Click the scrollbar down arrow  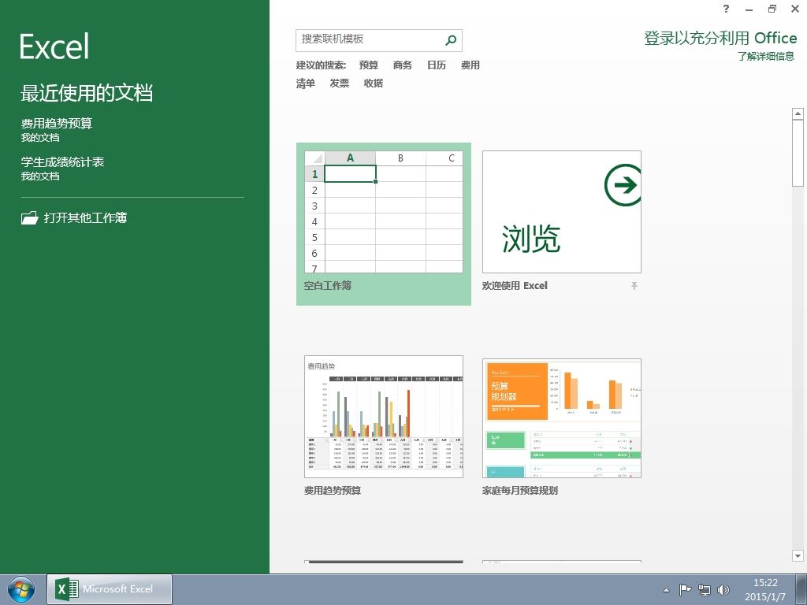(x=798, y=555)
